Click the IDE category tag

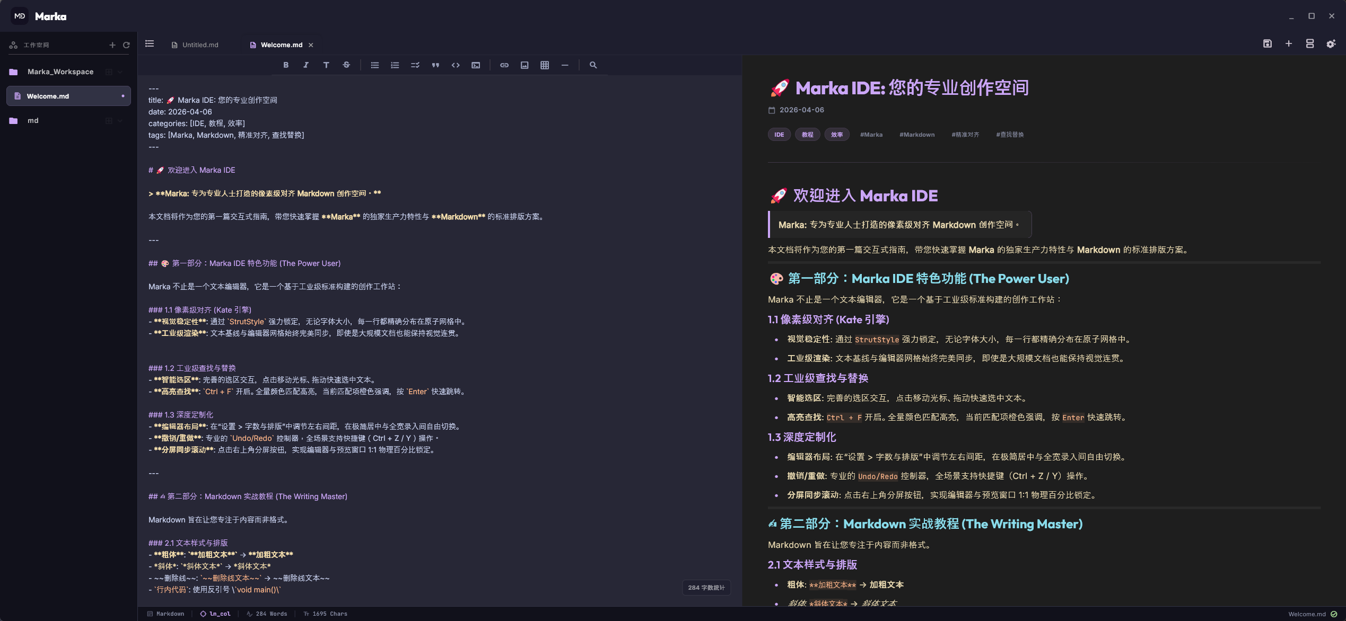coord(779,135)
